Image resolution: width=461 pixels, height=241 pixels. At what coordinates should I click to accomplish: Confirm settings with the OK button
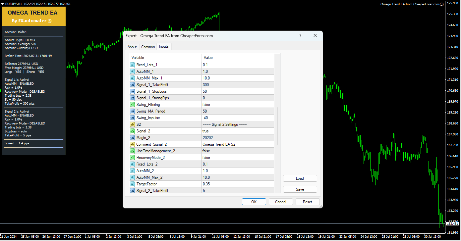(x=254, y=202)
